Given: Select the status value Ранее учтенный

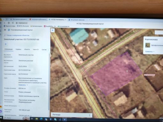Looking at the screenshot, I should 25,92.
